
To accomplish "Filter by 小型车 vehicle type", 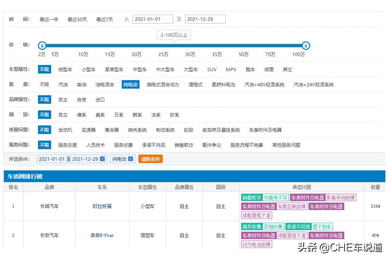I will [88, 69].
